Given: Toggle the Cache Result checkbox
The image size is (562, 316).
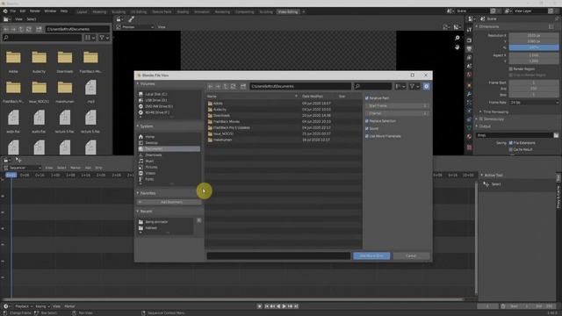Looking at the screenshot, I should coord(511,149).
